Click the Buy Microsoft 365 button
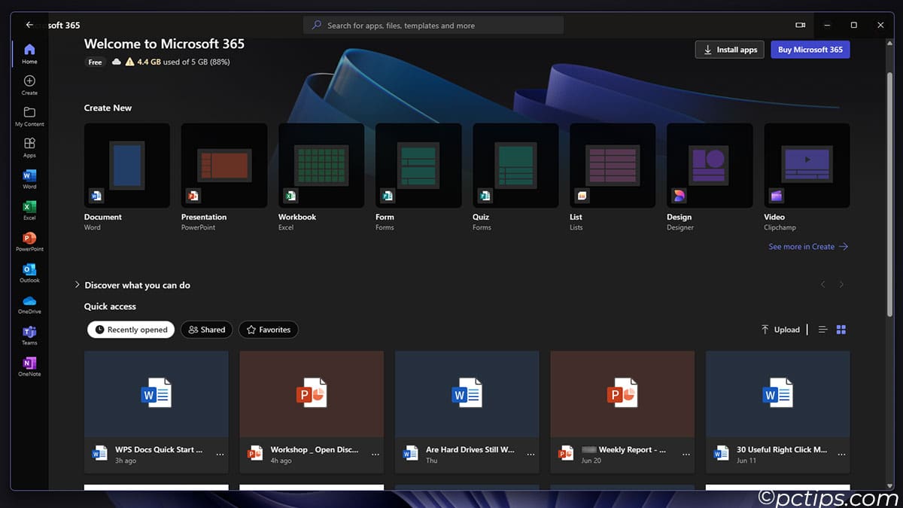903x508 pixels. pos(810,50)
